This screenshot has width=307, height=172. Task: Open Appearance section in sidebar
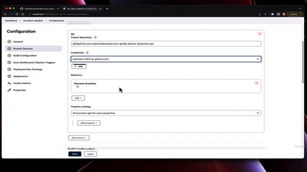click(x=21, y=76)
